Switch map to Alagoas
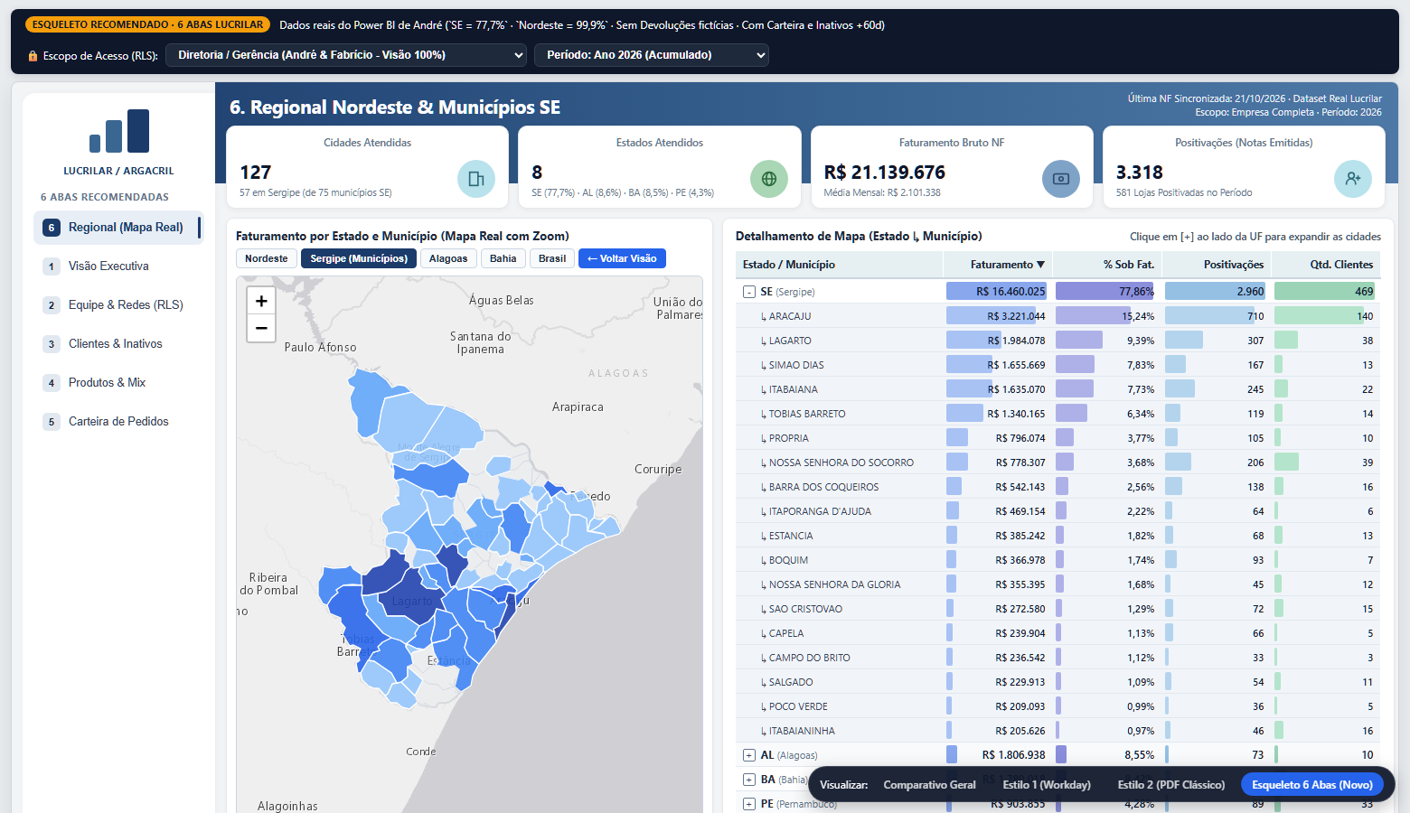Image resolution: width=1410 pixels, height=813 pixels. pos(448,258)
